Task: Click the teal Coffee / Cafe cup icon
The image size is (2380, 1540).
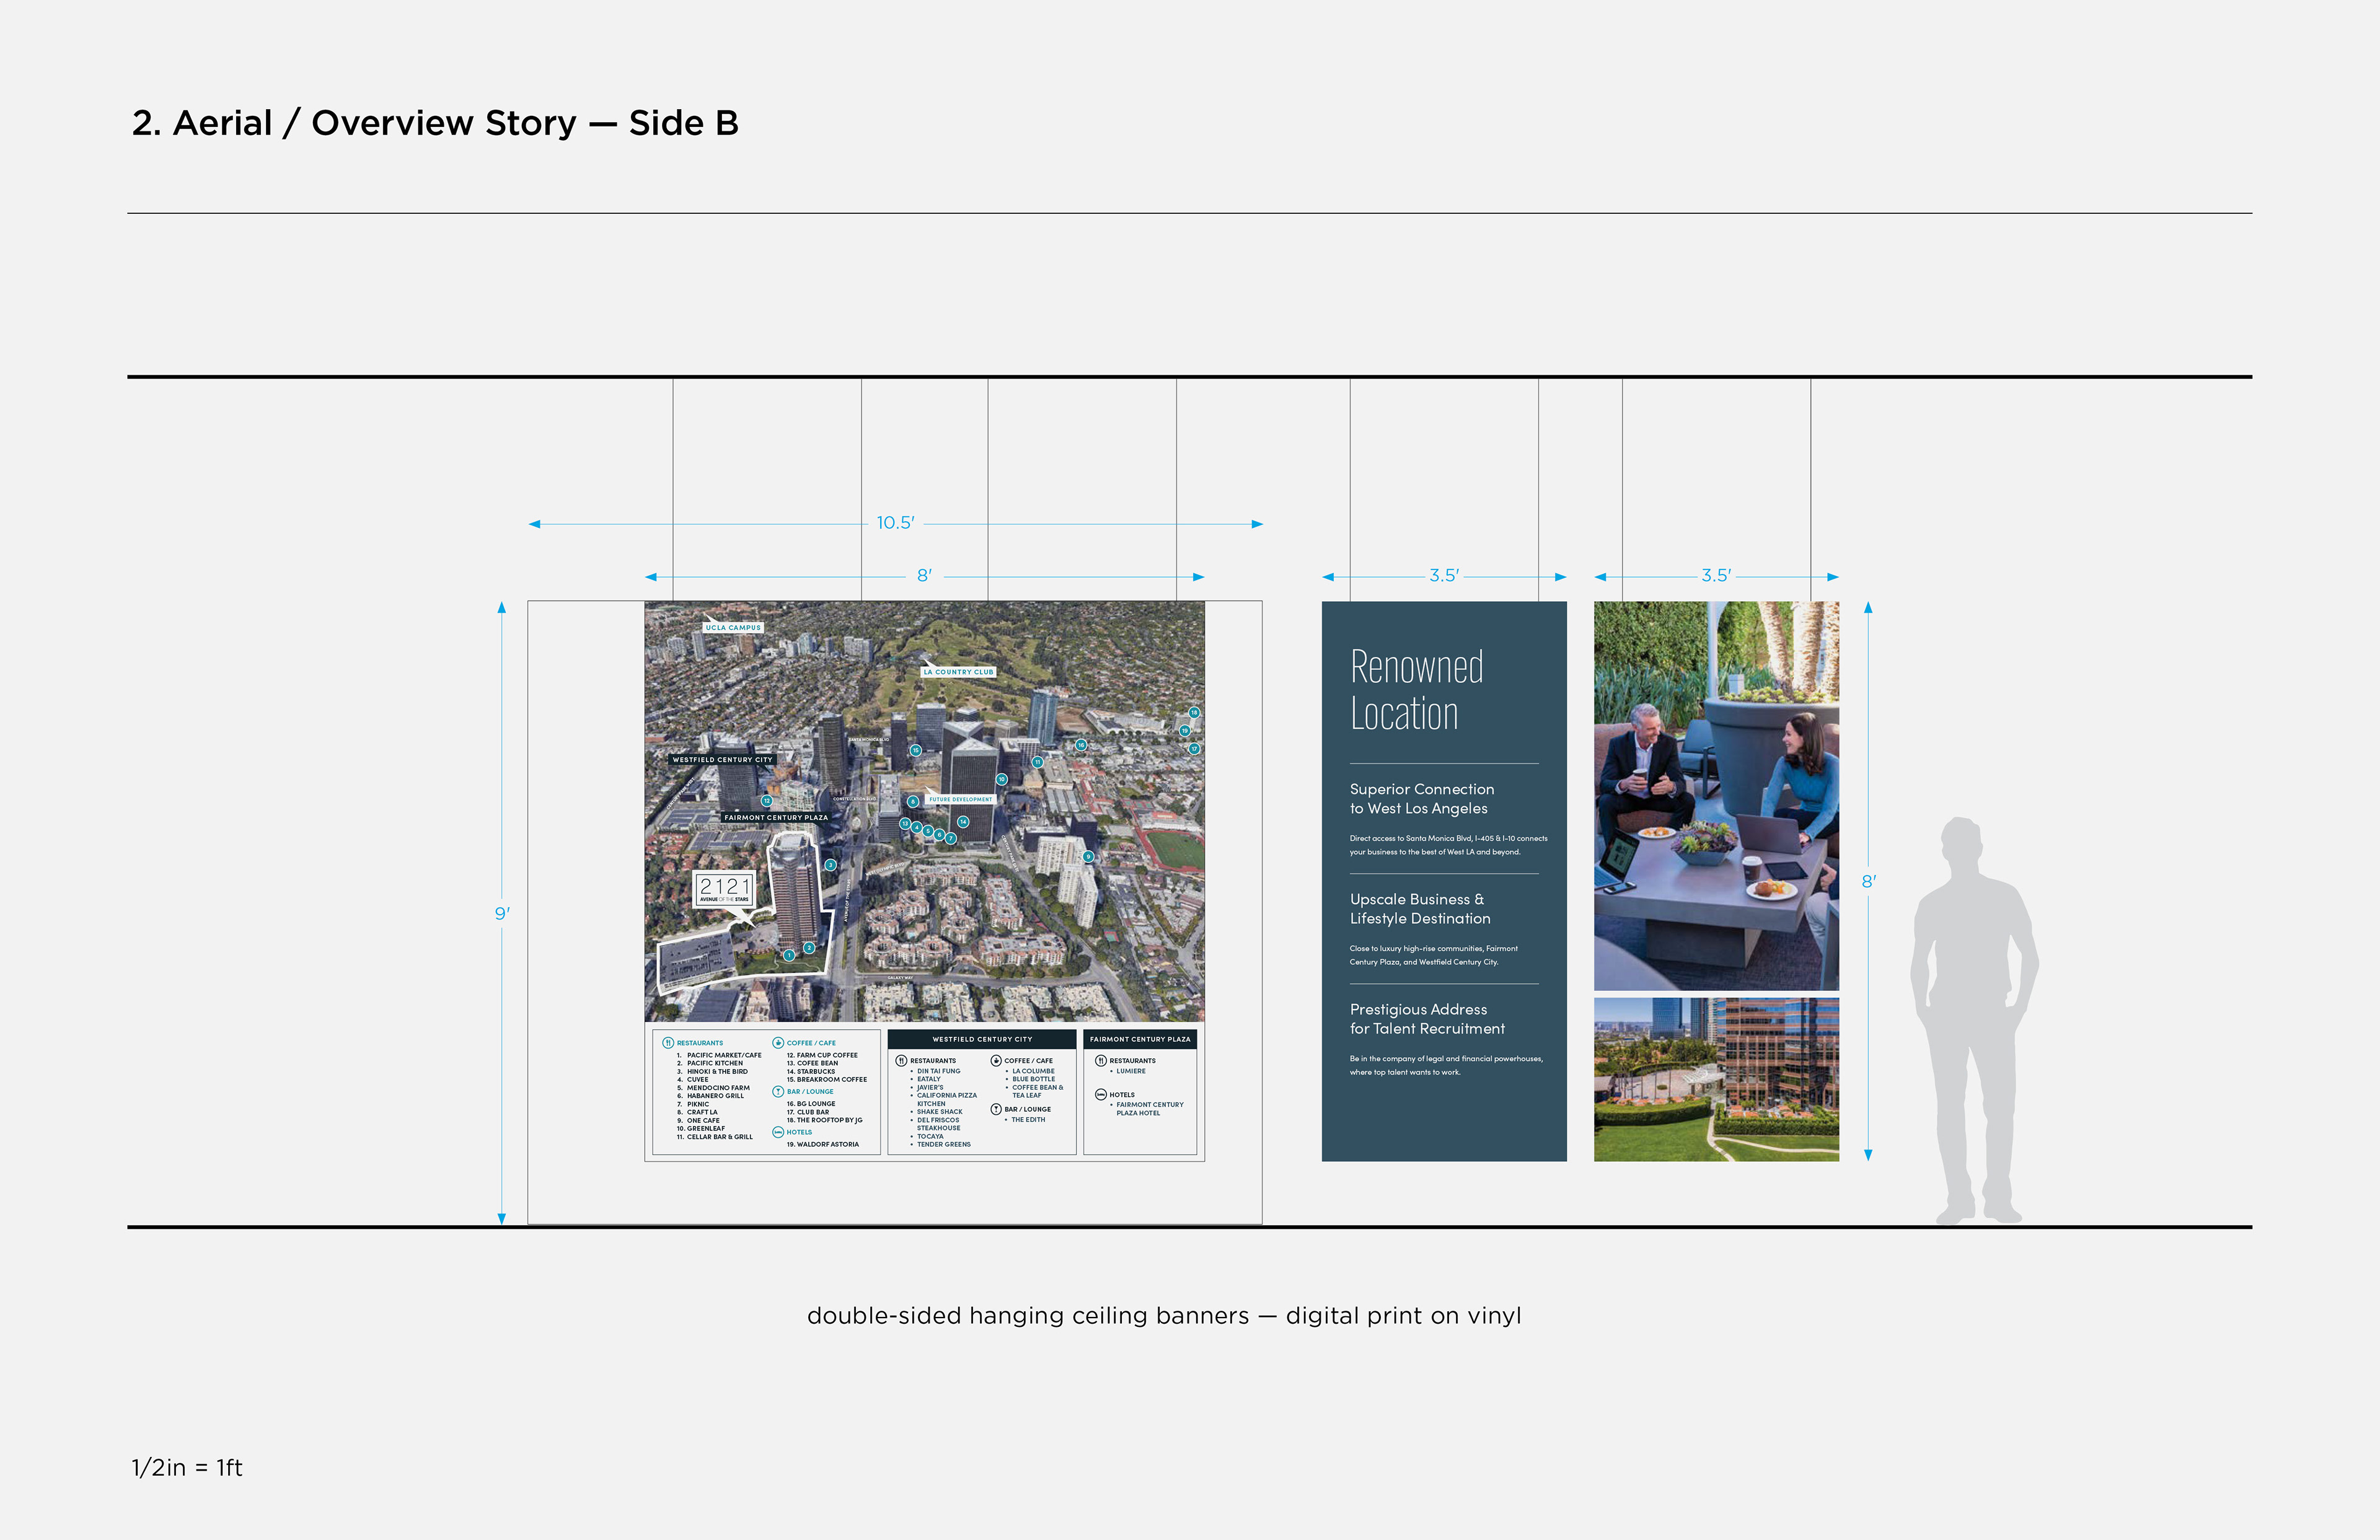Action: 778,1043
